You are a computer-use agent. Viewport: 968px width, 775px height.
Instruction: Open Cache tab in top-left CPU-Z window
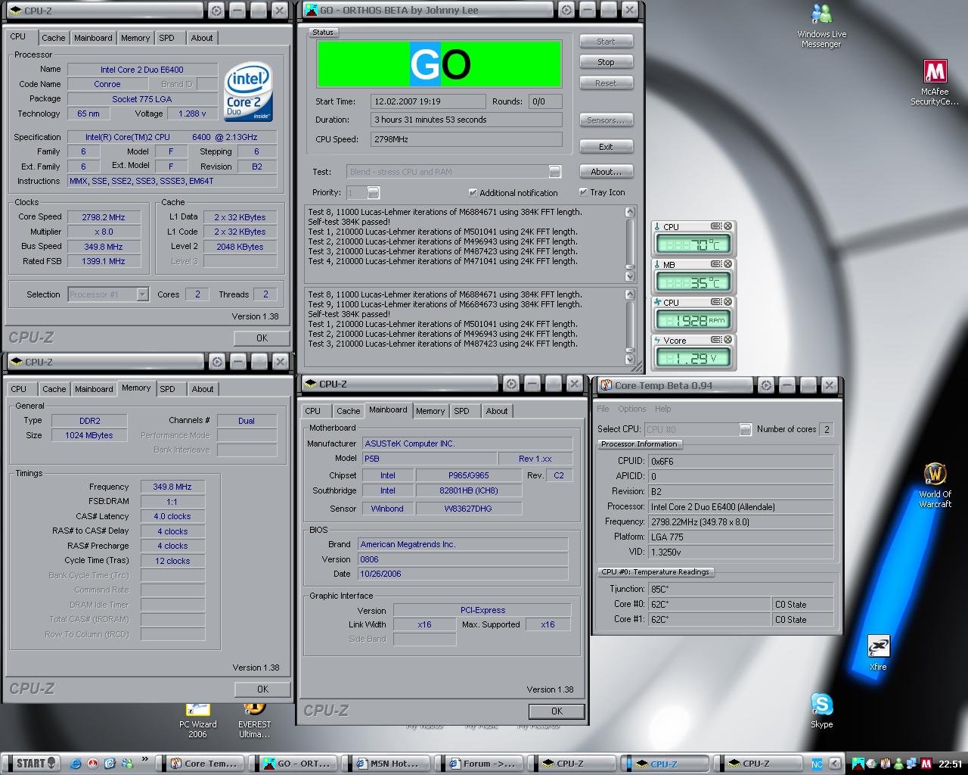(53, 38)
